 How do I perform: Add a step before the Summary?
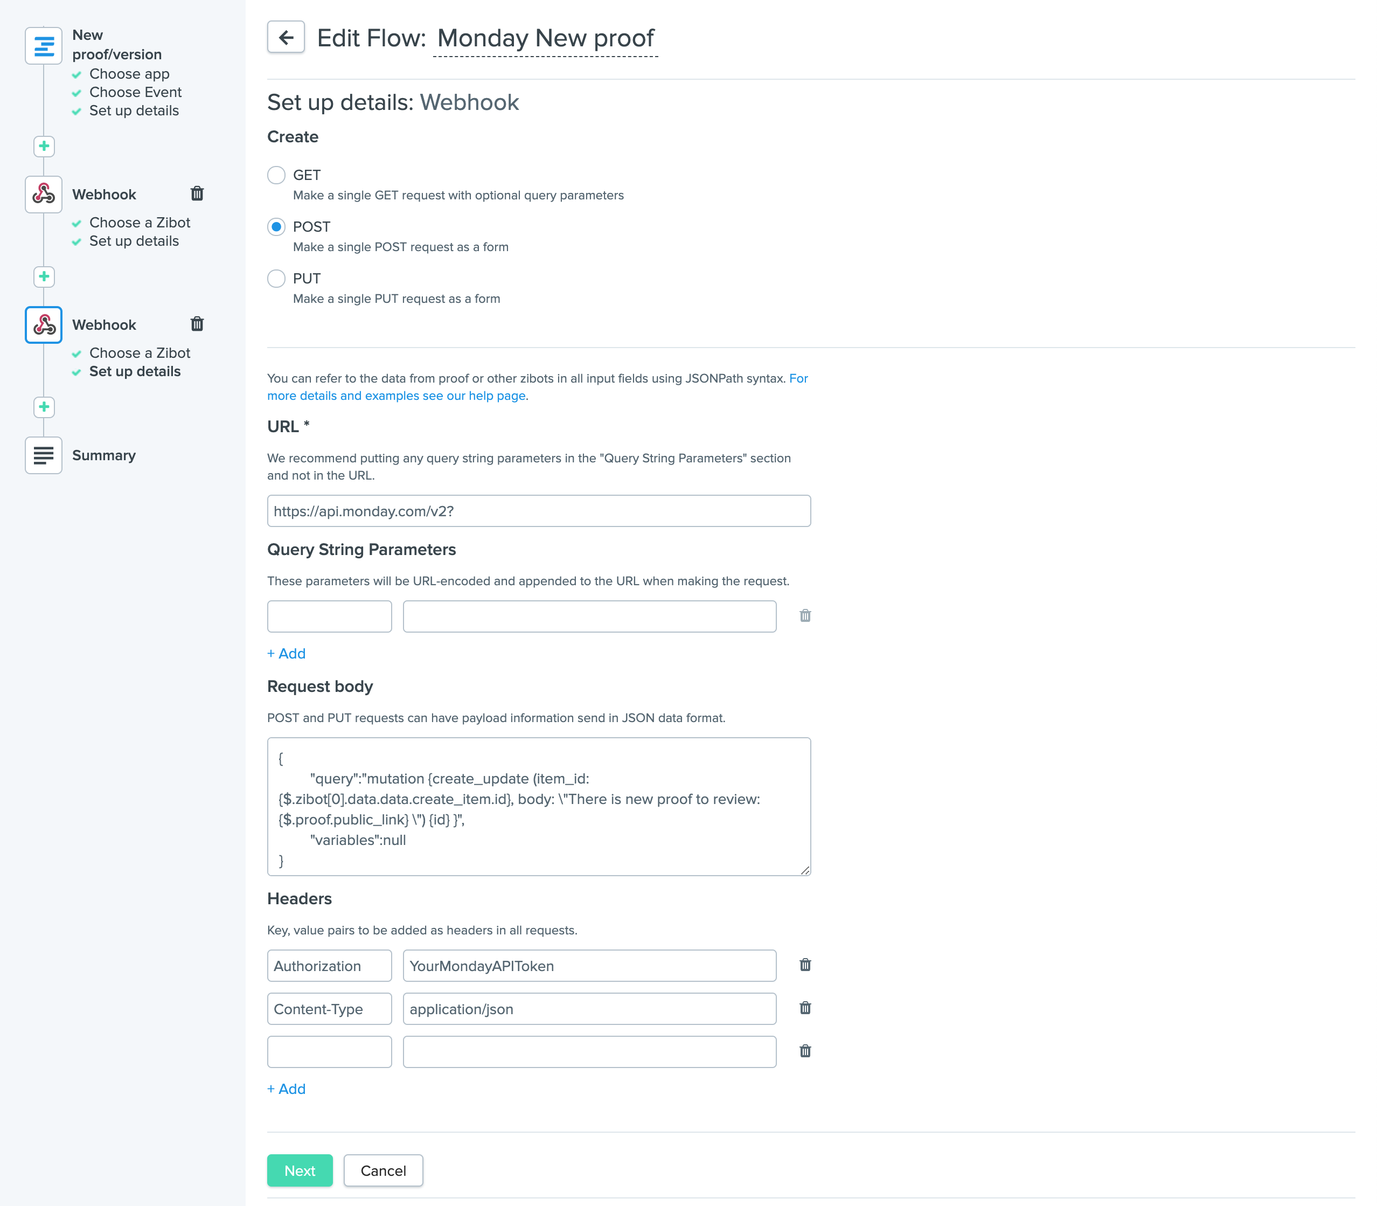coord(44,407)
